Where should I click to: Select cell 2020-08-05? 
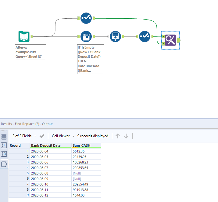pos(51,157)
